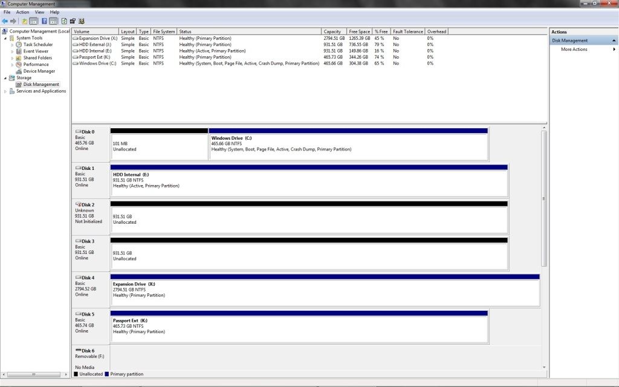This screenshot has width=619, height=387.
Task: Select Disk 3's 931.51 GB unallocated space
Action: click(x=309, y=253)
